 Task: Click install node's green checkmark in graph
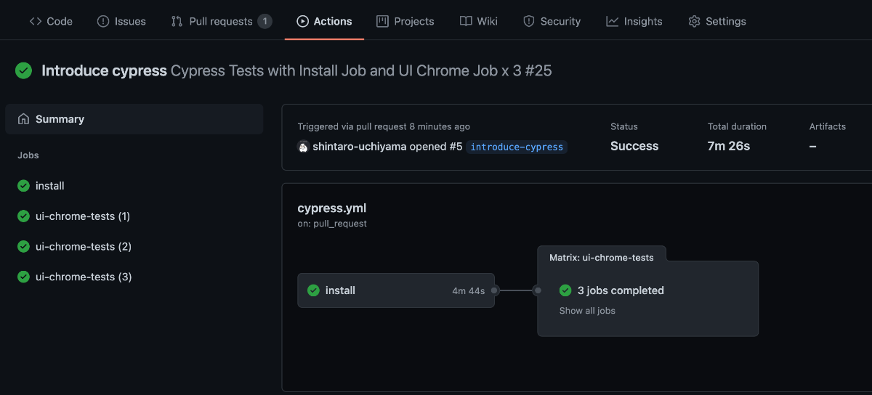coord(313,290)
